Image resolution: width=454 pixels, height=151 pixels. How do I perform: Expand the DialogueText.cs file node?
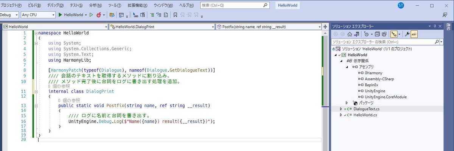tap(340, 109)
